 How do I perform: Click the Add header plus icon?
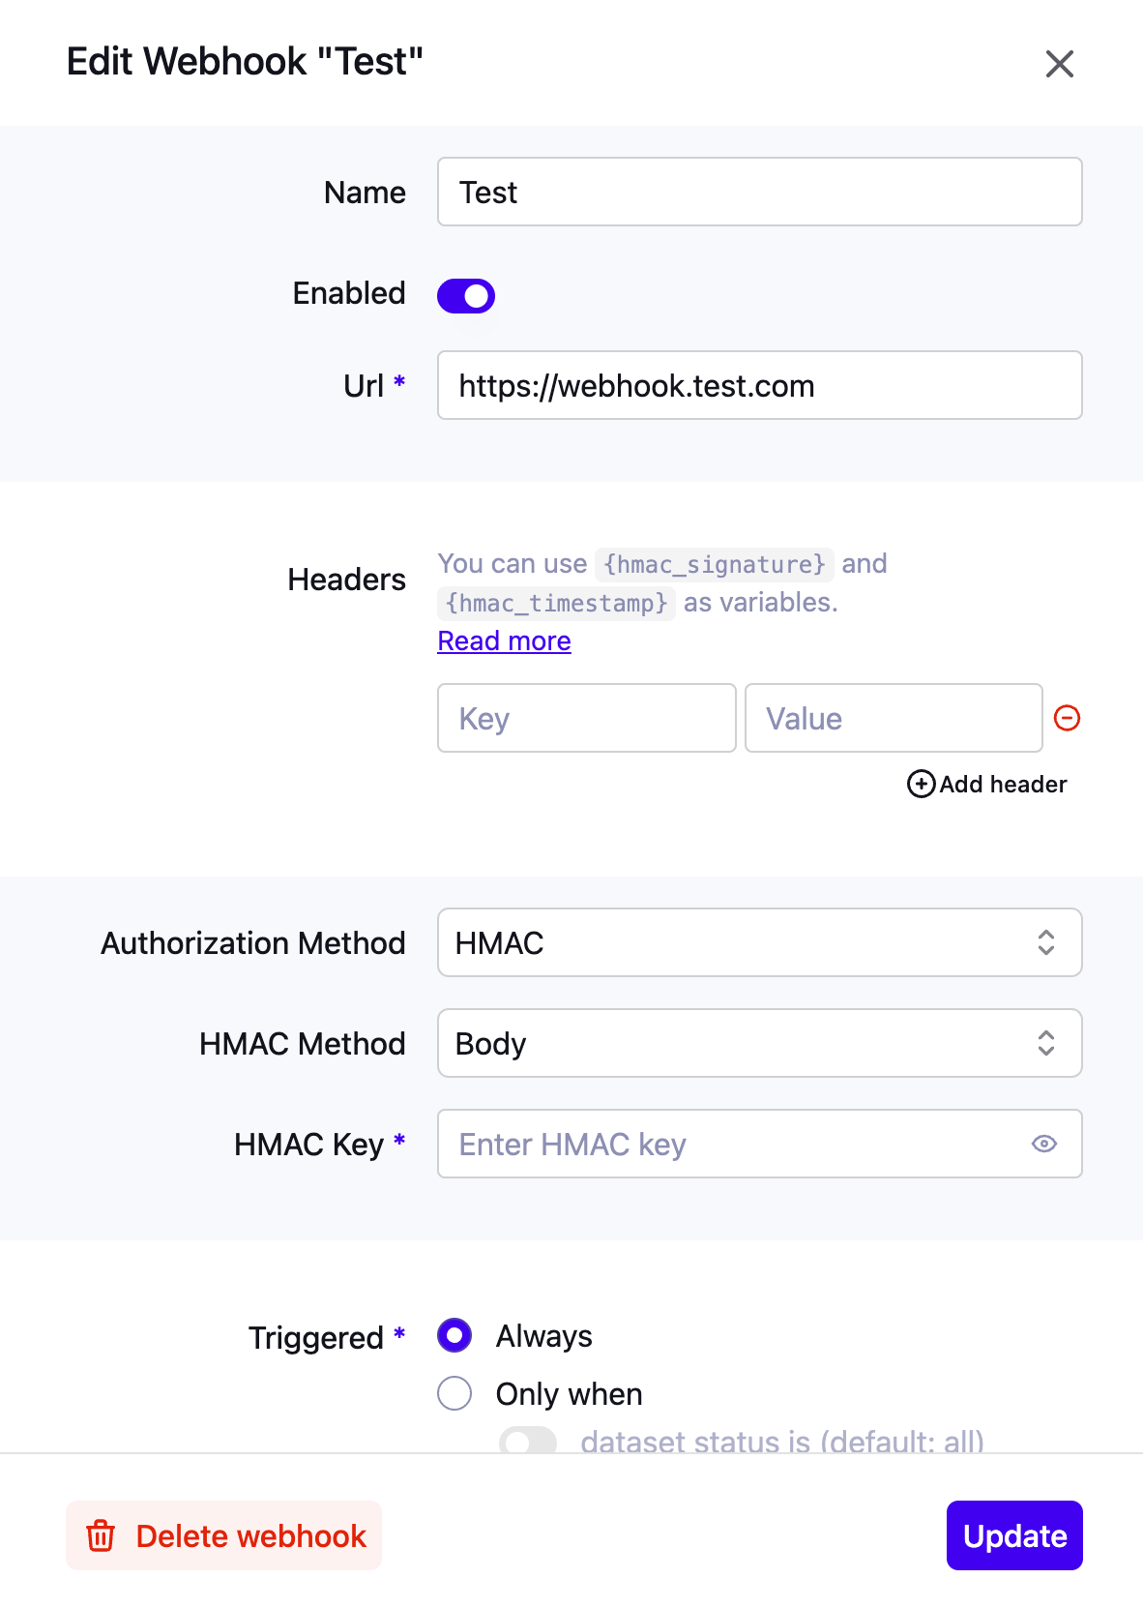pyautogui.click(x=921, y=785)
